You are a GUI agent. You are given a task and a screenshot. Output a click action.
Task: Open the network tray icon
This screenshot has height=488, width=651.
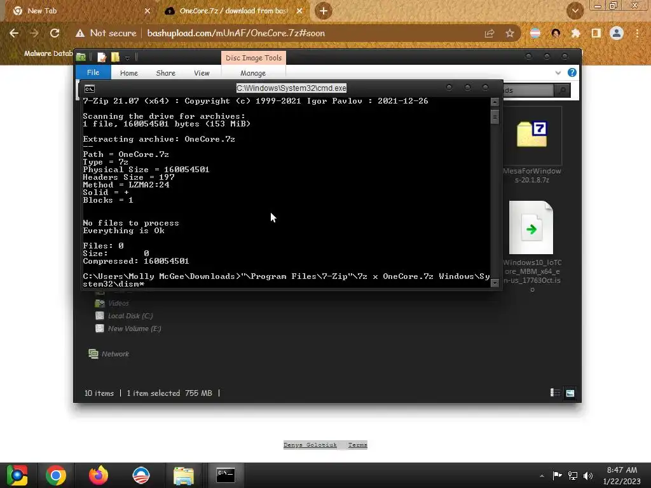[x=573, y=475]
